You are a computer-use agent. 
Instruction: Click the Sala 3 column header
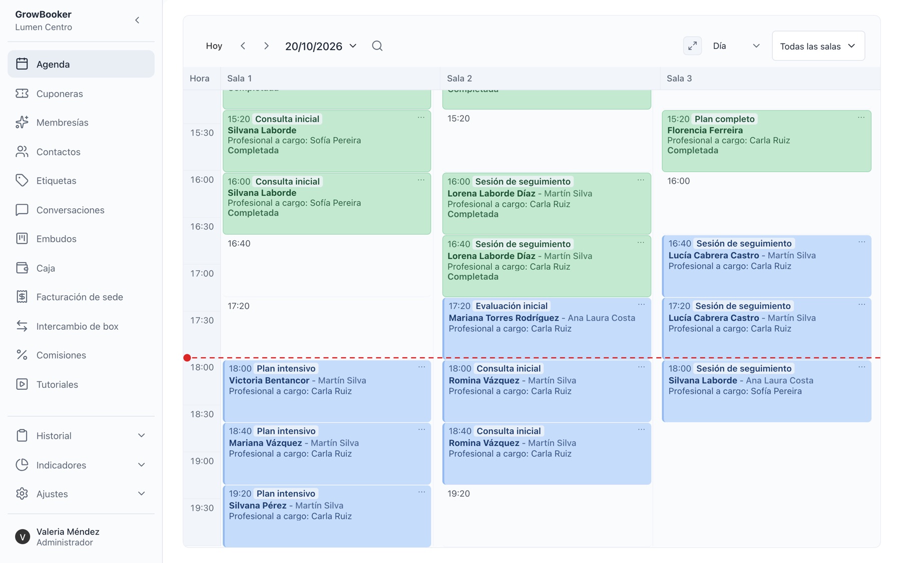point(770,78)
